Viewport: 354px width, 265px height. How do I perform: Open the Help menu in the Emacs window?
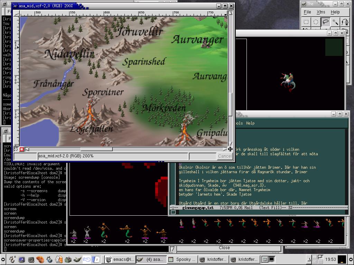(x=250, y=123)
